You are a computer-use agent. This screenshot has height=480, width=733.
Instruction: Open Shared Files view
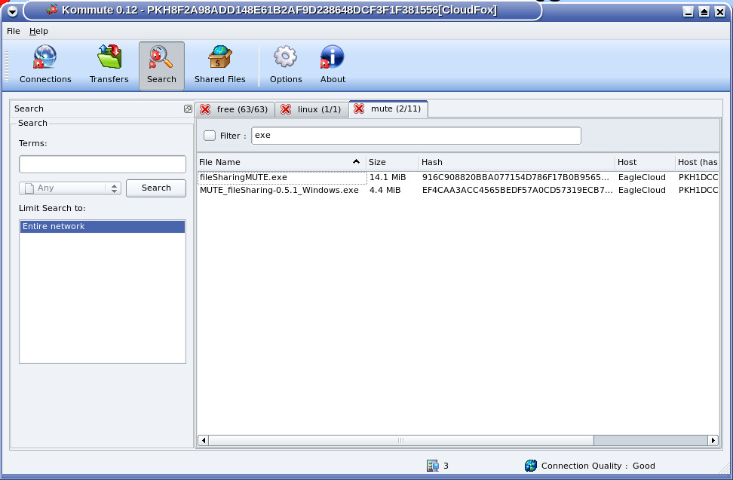pos(219,66)
